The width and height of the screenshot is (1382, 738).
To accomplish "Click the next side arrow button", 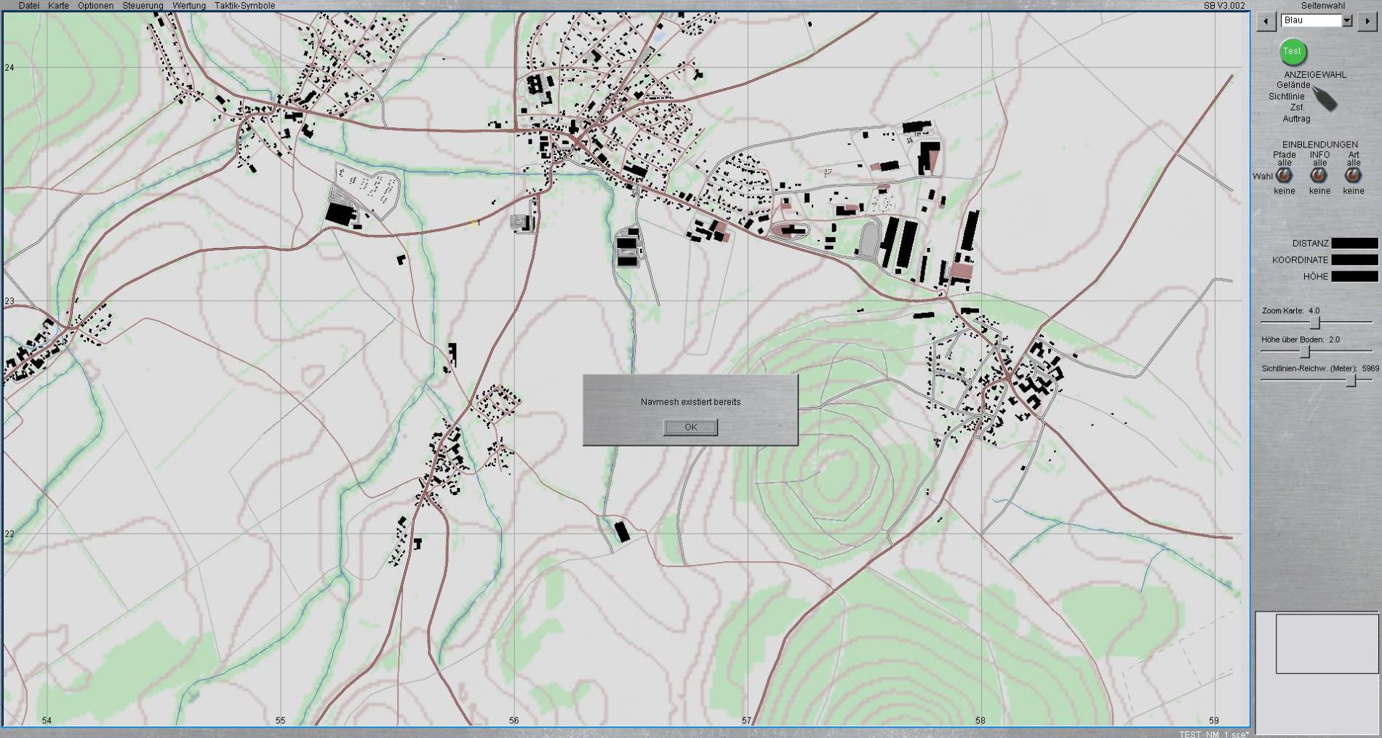I will click(x=1367, y=21).
